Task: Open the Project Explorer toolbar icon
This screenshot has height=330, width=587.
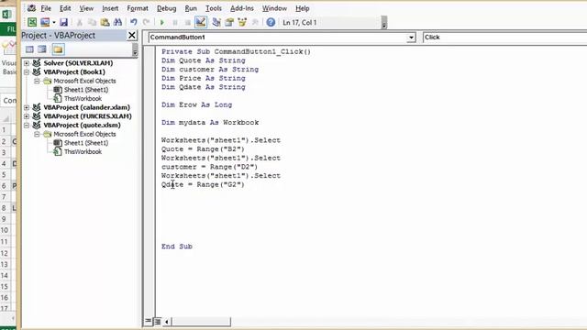Action: coord(216,22)
